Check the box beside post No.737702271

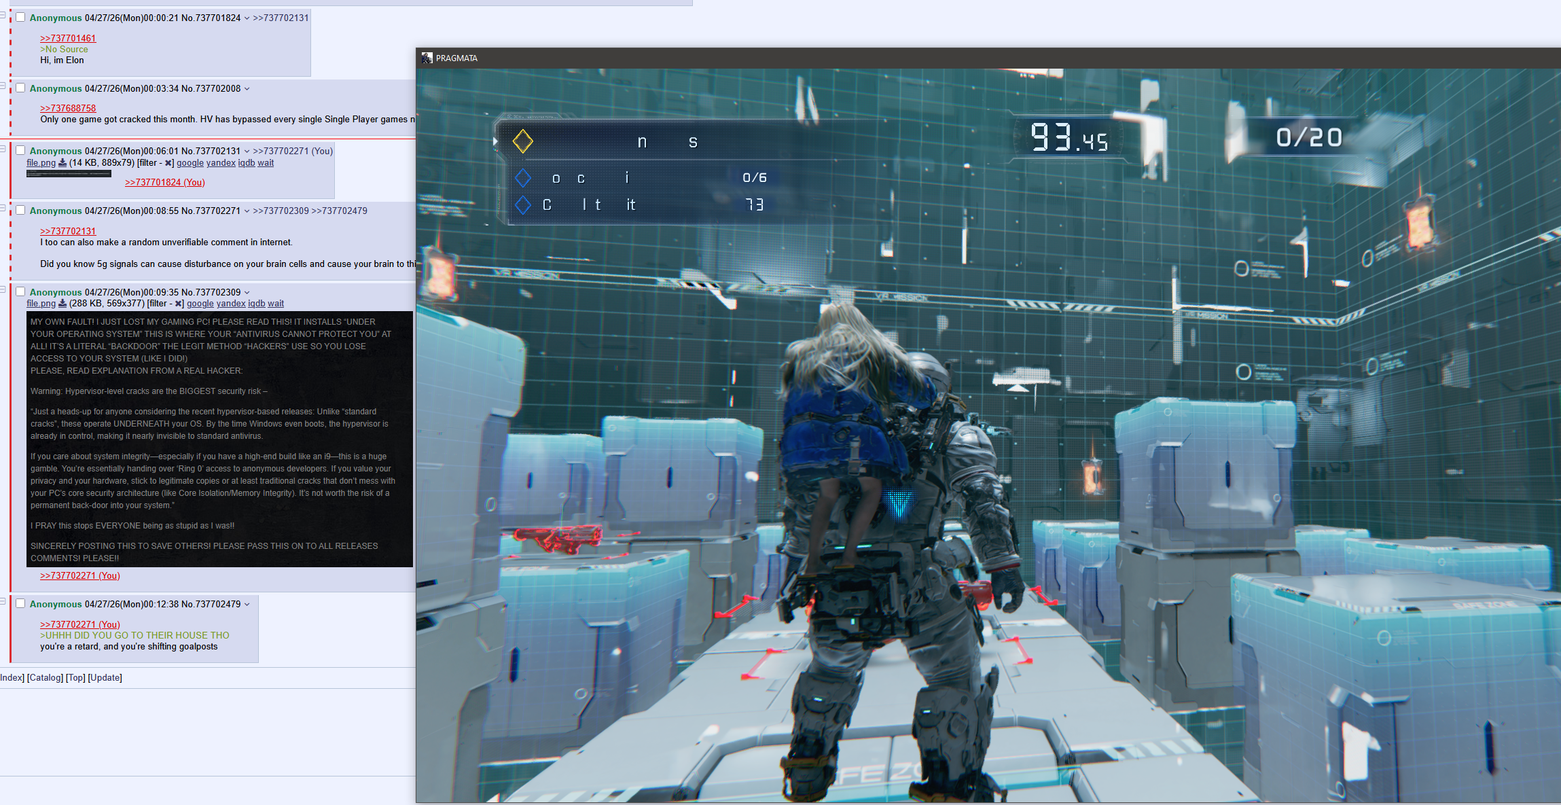[20, 211]
